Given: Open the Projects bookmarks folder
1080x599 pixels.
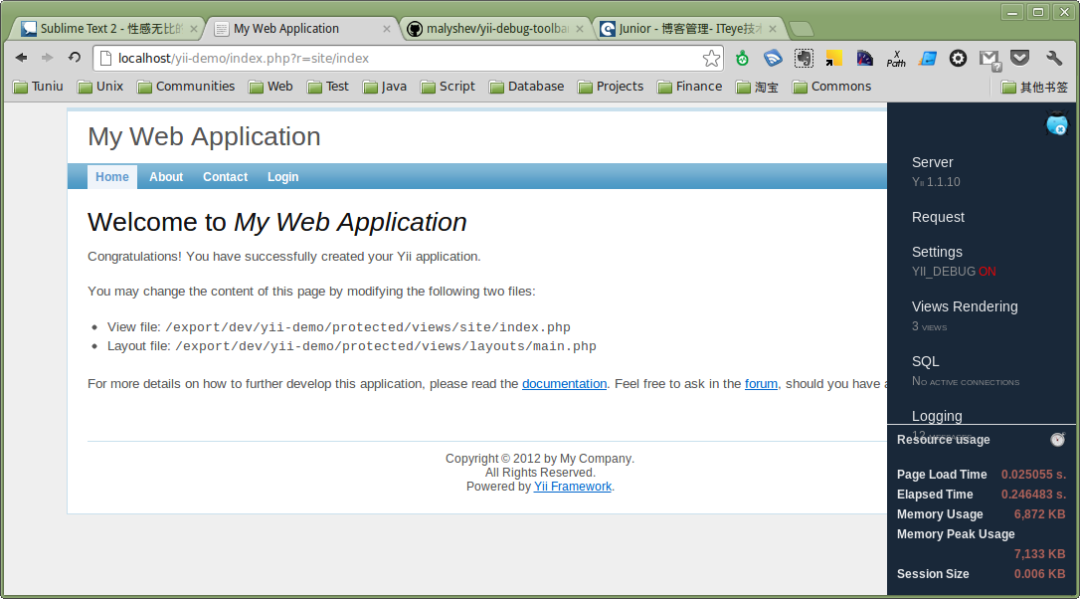Looking at the screenshot, I should (611, 87).
